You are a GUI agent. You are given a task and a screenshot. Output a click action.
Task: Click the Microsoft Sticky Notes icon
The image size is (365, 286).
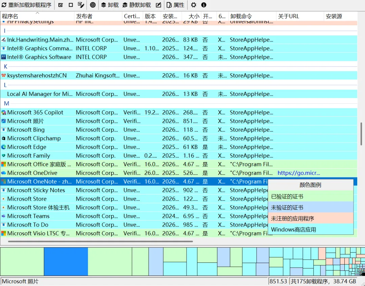pos(3,190)
